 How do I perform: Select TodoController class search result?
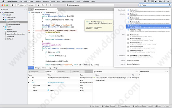149,22
